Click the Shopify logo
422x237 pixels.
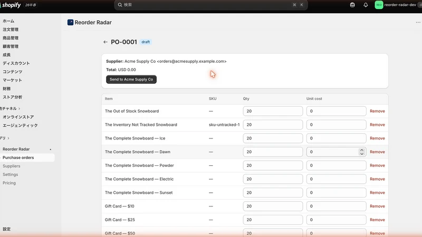tap(11, 5)
